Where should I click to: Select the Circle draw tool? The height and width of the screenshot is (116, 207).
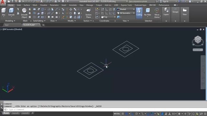(x=57, y=13)
